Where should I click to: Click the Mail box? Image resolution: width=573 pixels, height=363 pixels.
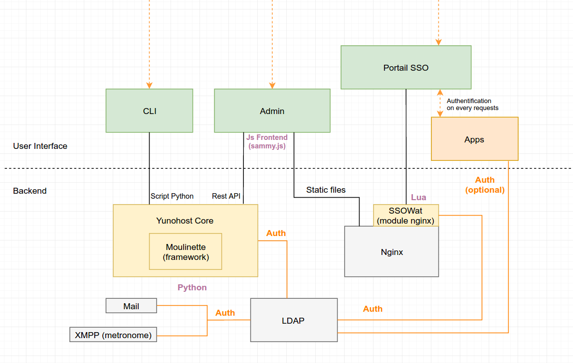click(x=131, y=306)
